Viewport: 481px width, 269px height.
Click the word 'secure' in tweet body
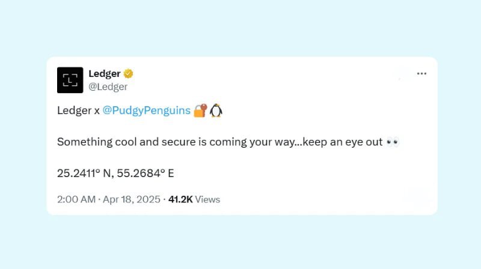tap(179, 142)
